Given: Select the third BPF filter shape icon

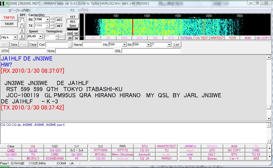Looking at the screenshot, I should (x=22, y=31).
